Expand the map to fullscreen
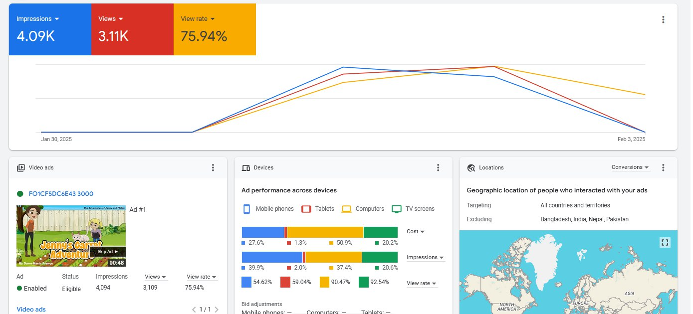Viewport: 693px width, 314px height. pos(665,242)
